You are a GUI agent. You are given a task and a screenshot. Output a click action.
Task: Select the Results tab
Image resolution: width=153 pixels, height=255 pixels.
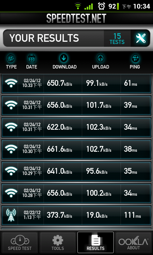pos(96,242)
